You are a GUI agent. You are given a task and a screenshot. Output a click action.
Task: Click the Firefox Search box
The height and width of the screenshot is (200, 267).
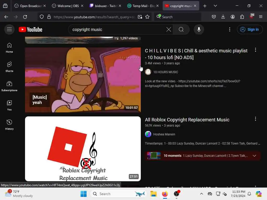coord(178,17)
